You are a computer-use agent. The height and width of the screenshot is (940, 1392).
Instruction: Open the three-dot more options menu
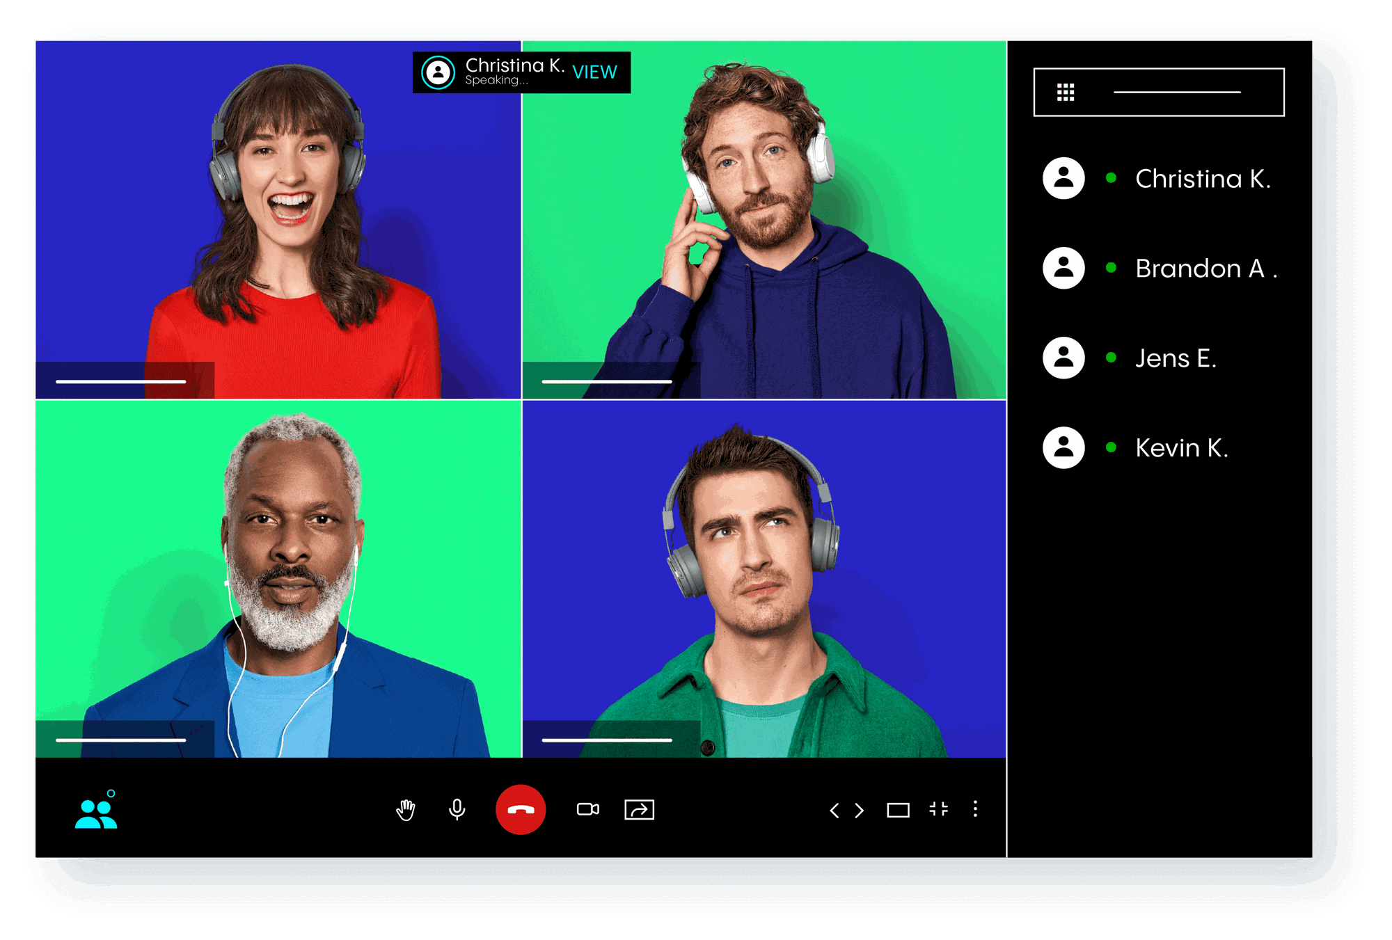click(975, 809)
